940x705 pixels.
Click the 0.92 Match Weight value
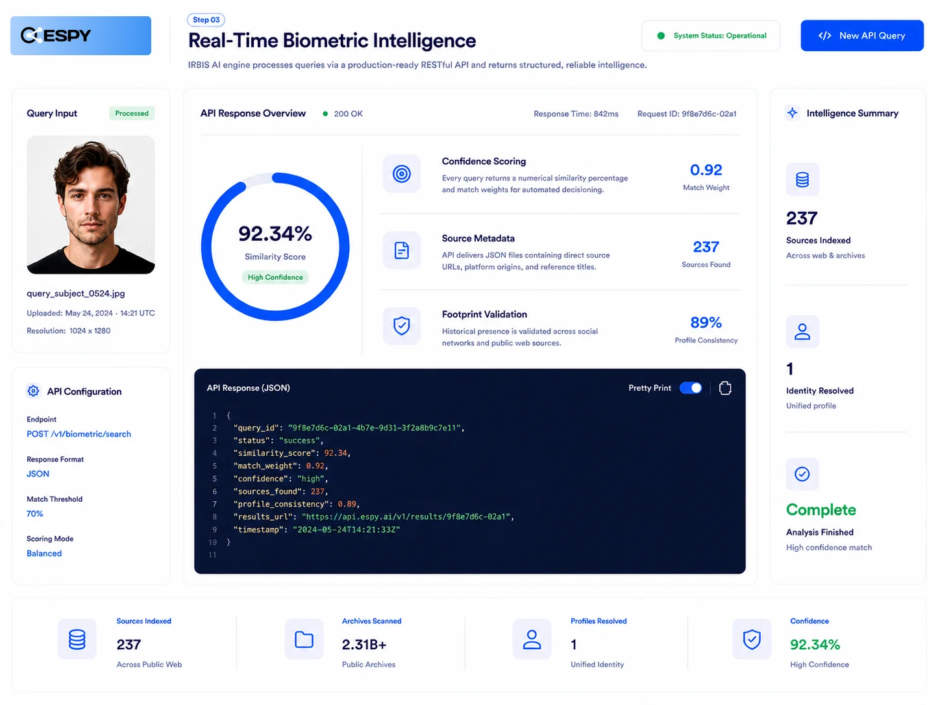pyautogui.click(x=706, y=170)
